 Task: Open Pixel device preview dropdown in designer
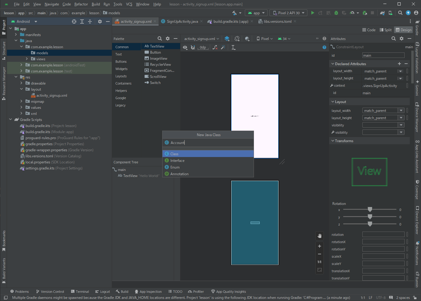tap(265, 38)
